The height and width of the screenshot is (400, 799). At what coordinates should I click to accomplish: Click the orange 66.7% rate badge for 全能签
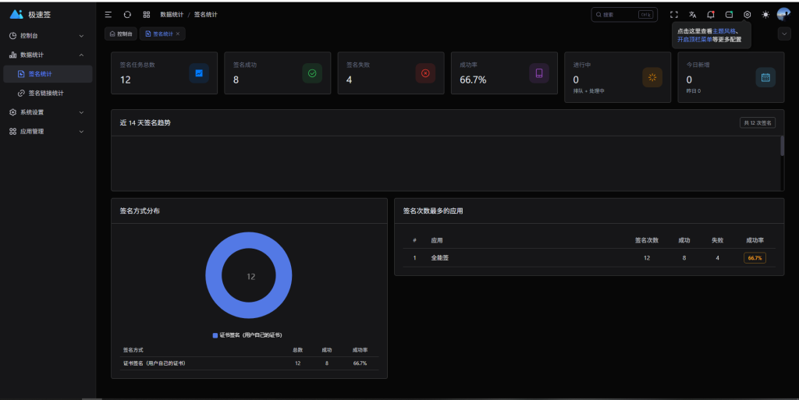click(755, 258)
